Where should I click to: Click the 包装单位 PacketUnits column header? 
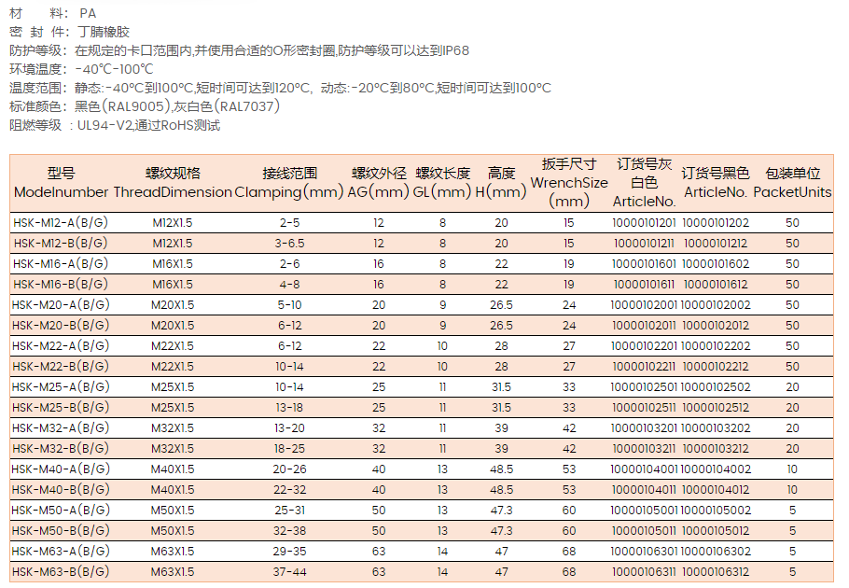coord(792,183)
